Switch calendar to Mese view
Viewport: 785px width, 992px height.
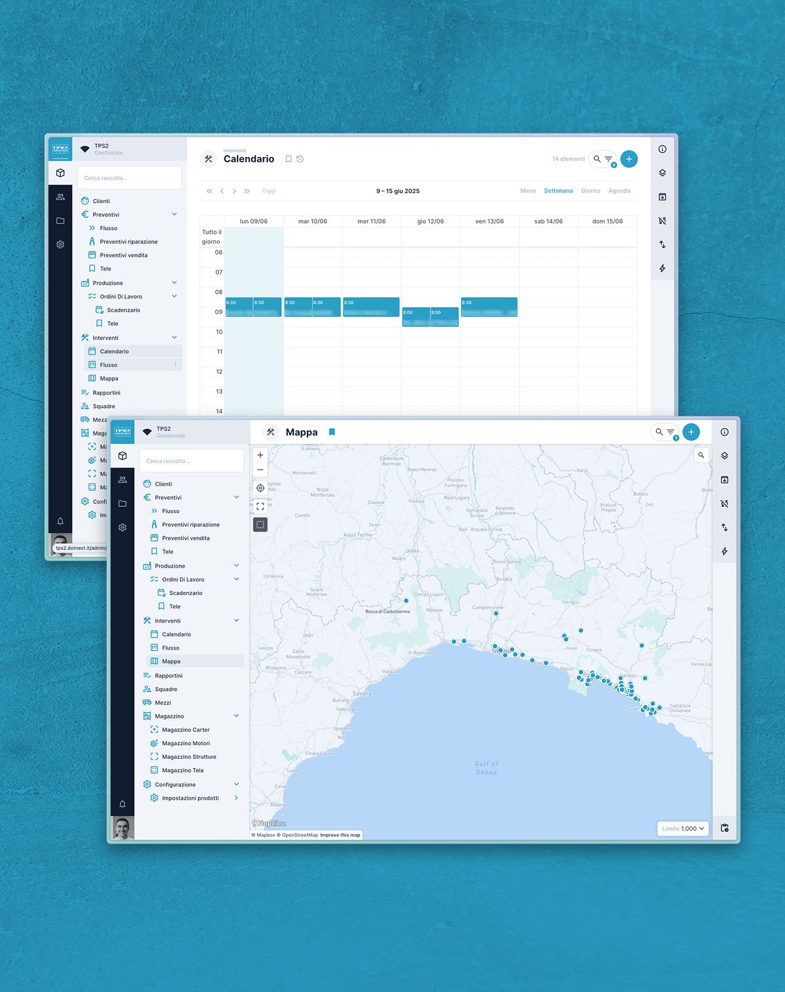[528, 191]
